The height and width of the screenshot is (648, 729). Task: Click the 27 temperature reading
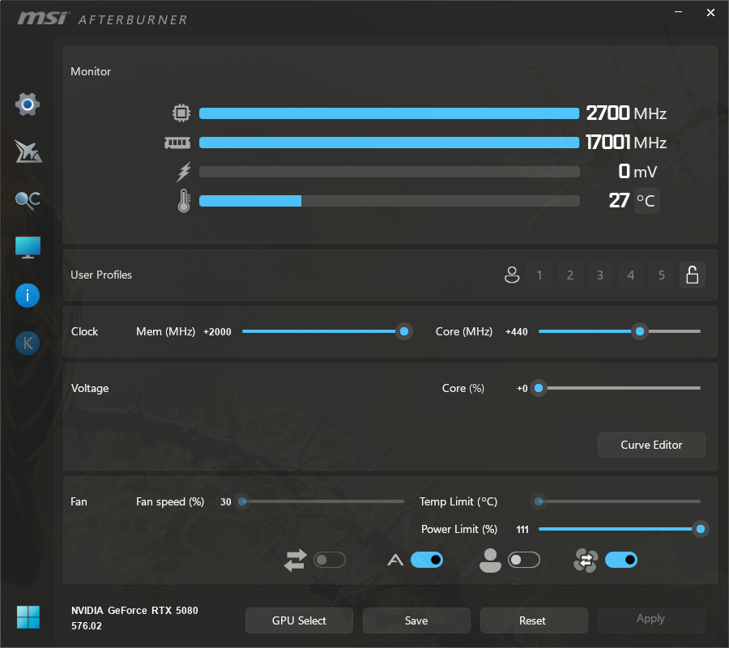[x=619, y=201]
